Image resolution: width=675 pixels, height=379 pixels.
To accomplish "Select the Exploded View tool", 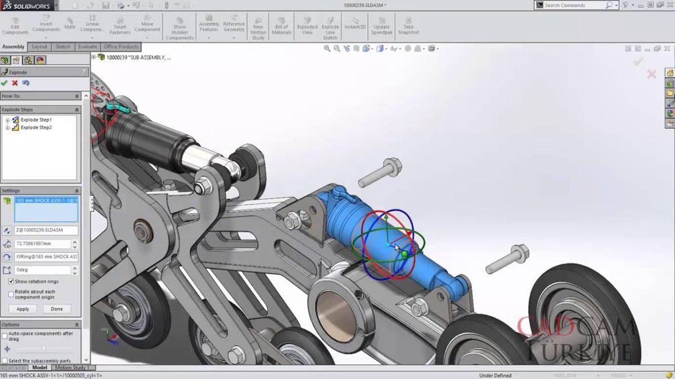I will coord(307,25).
